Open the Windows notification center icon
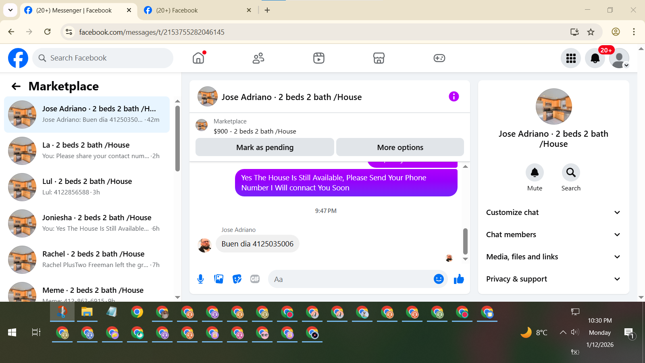 tap(629, 333)
